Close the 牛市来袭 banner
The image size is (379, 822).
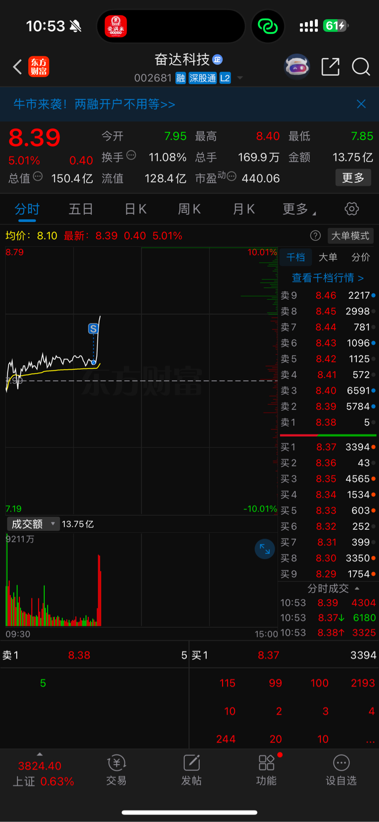(x=361, y=104)
